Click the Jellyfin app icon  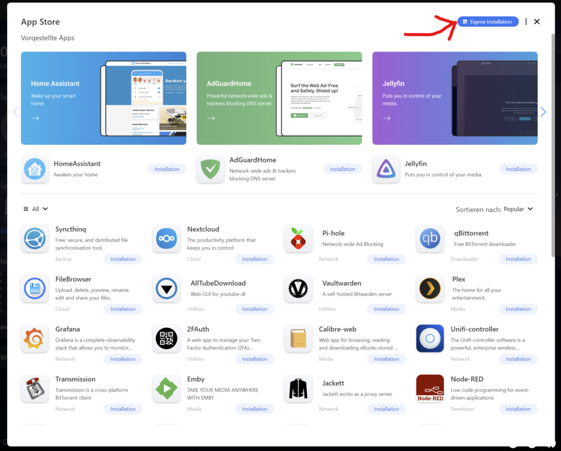coord(386,169)
